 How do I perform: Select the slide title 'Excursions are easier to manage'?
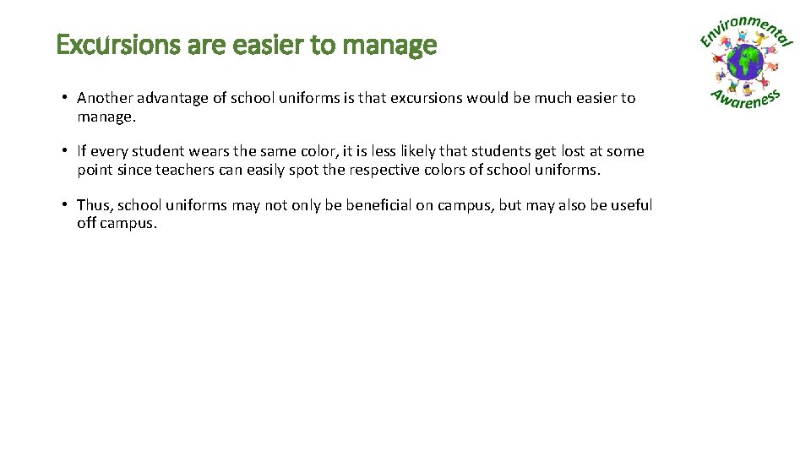246,45
